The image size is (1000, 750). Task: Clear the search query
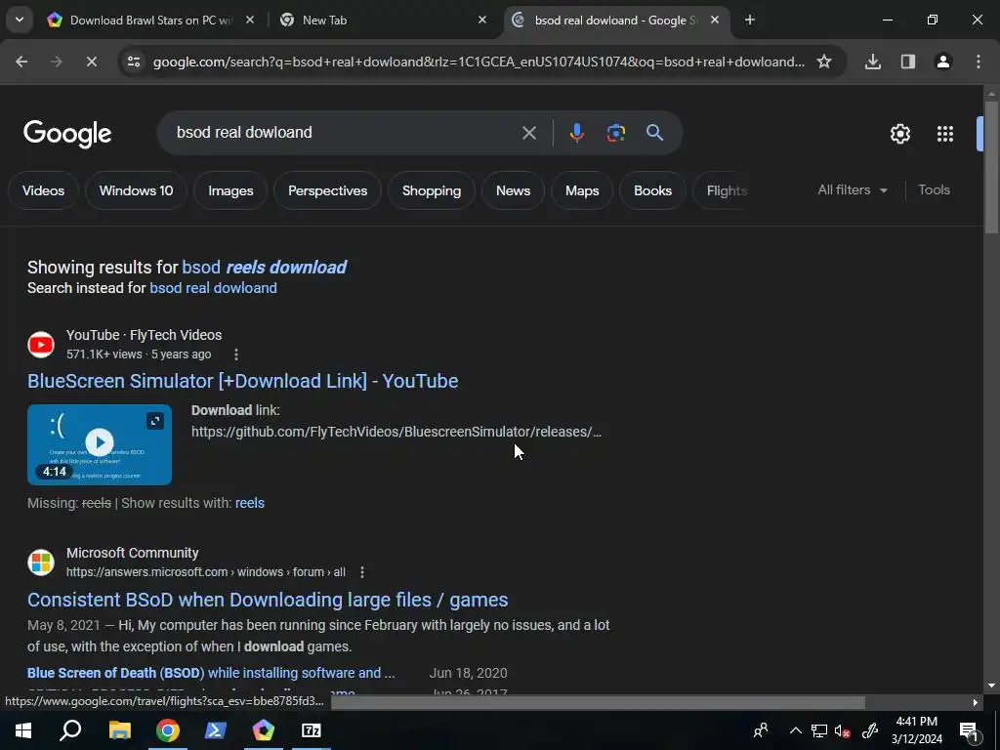529,133
